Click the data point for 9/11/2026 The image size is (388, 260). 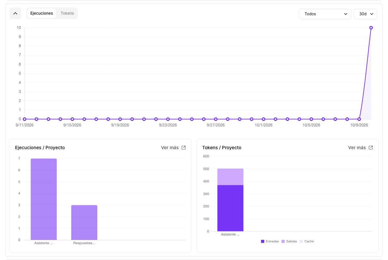coord(24,119)
